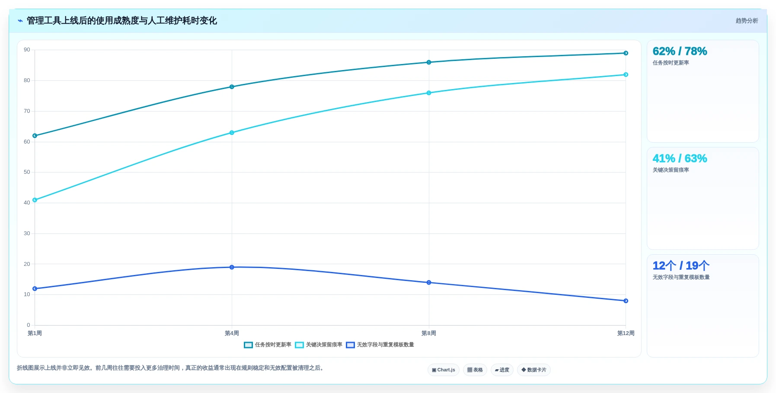
Task: Click 关键决策留痕率 data point at 第1周
Action: (x=35, y=200)
